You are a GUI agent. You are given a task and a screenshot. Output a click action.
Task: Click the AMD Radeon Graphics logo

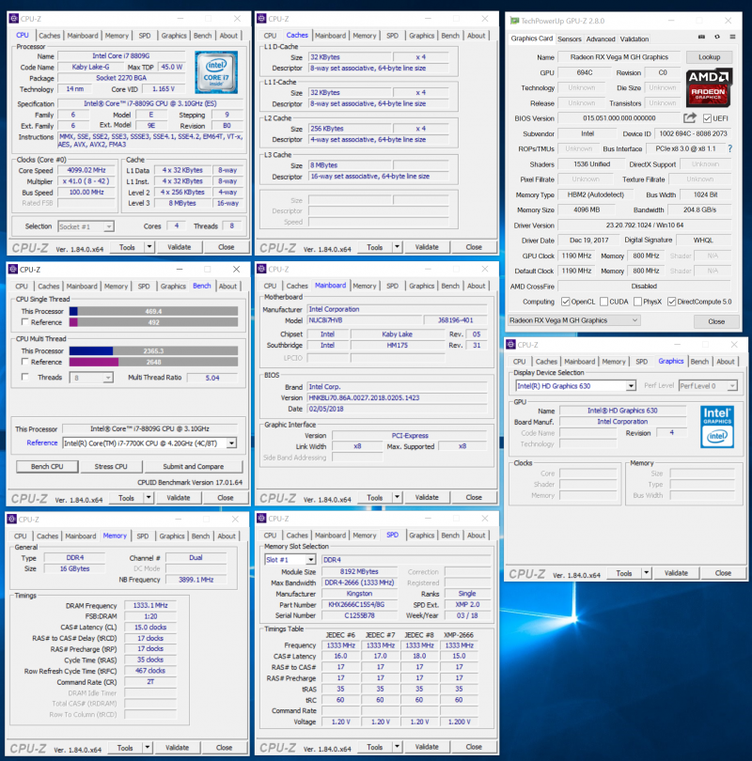[x=710, y=88]
